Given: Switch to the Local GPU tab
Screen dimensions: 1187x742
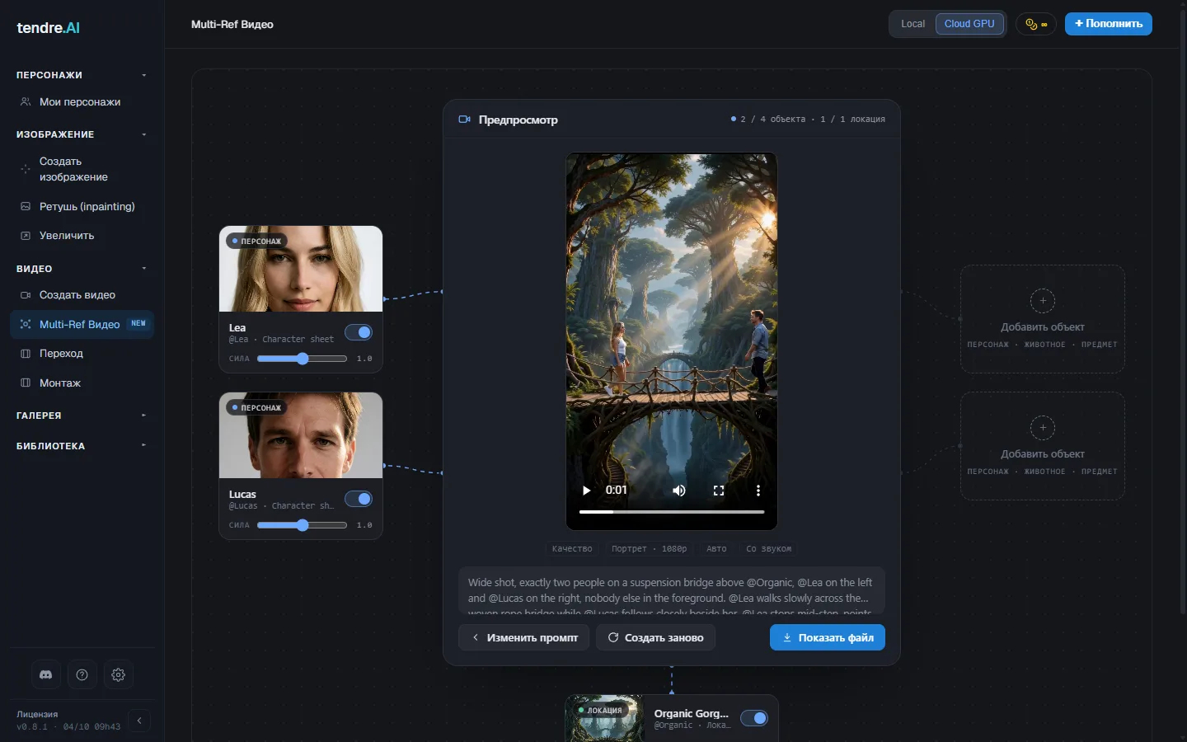Looking at the screenshot, I should 913,24.
